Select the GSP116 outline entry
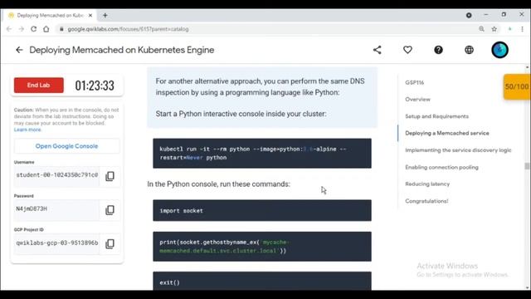The height and width of the screenshot is (299, 531). click(x=415, y=82)
